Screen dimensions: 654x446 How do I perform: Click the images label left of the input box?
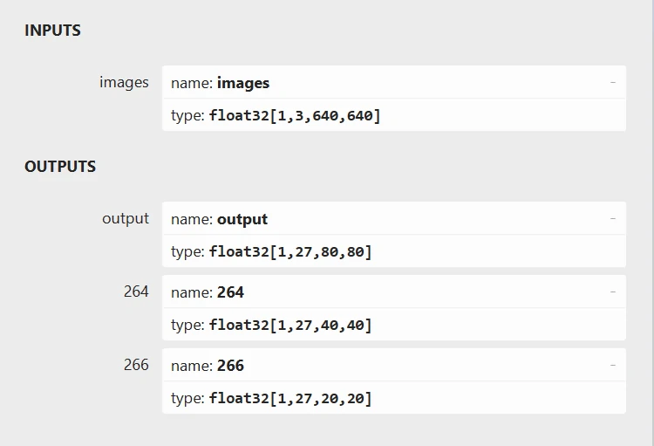pos(124,82)
